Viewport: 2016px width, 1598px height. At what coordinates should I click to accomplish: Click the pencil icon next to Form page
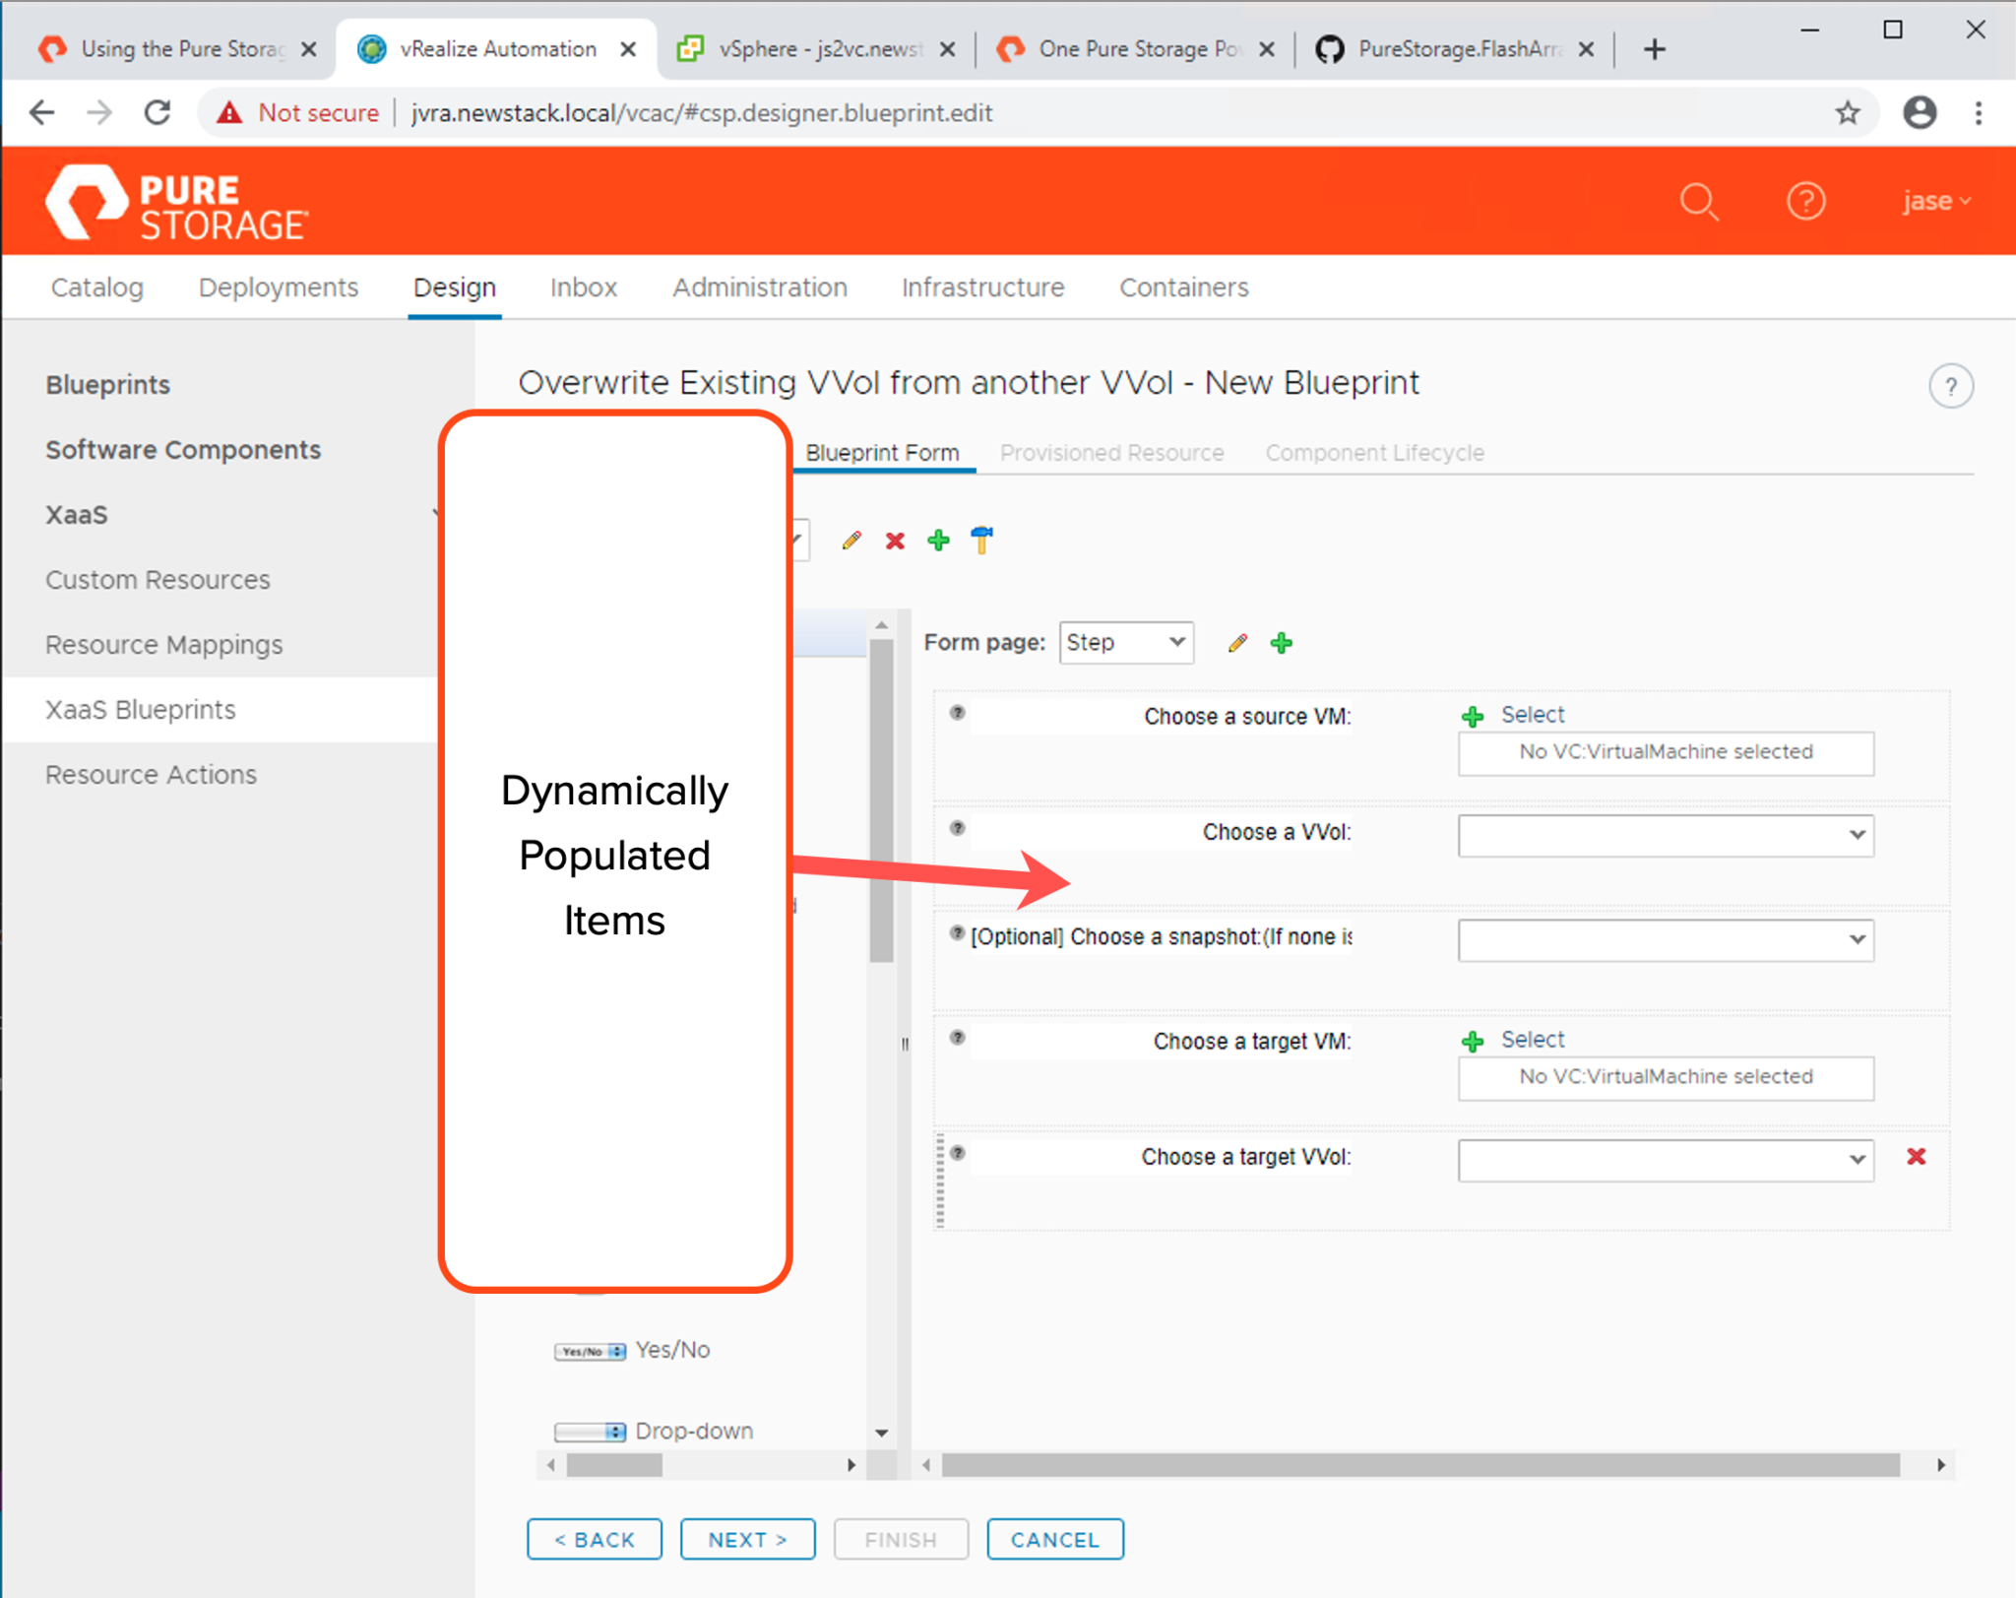coord(1237,643)
